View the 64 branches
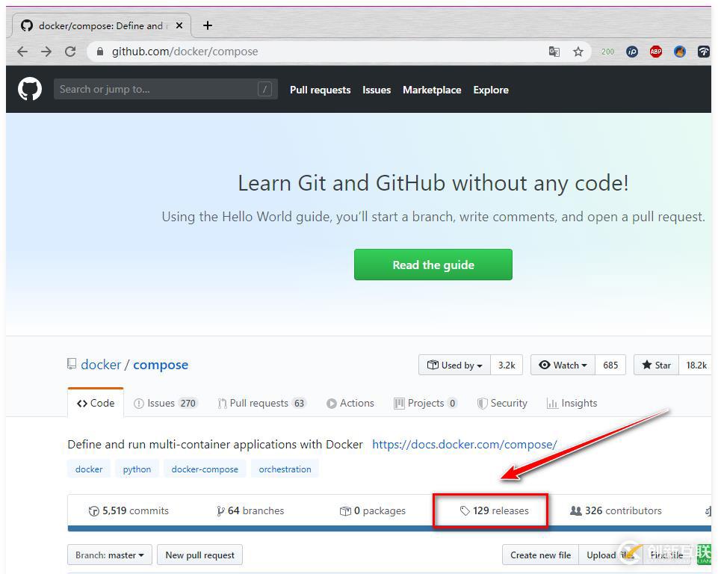The height and width of the screenshot is (574, 718). point(250,510)
